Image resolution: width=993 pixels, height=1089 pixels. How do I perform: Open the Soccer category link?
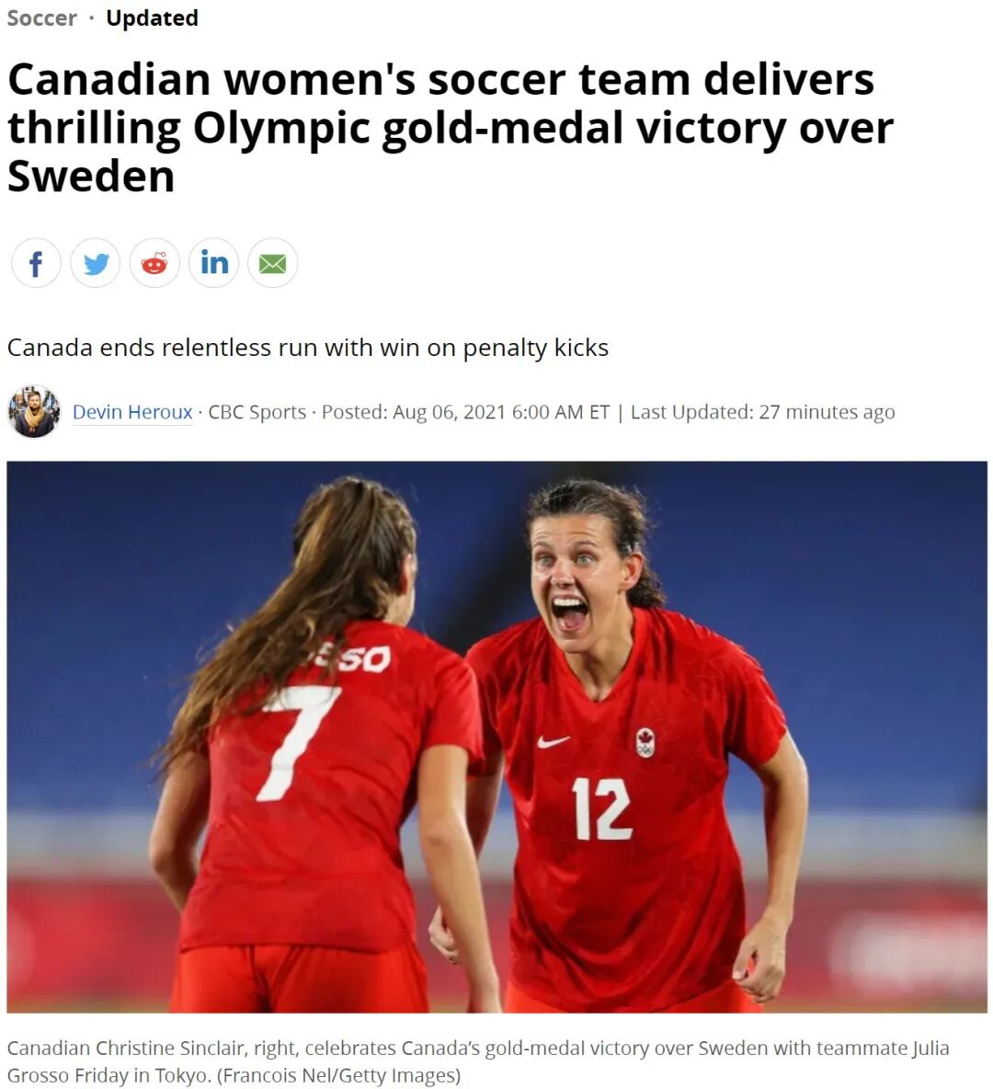click(41, 18)
